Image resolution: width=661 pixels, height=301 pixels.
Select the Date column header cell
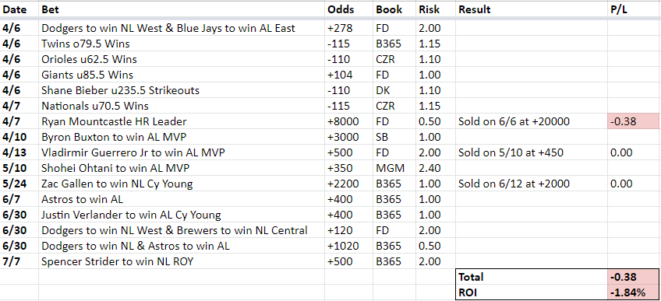(19, 9)
